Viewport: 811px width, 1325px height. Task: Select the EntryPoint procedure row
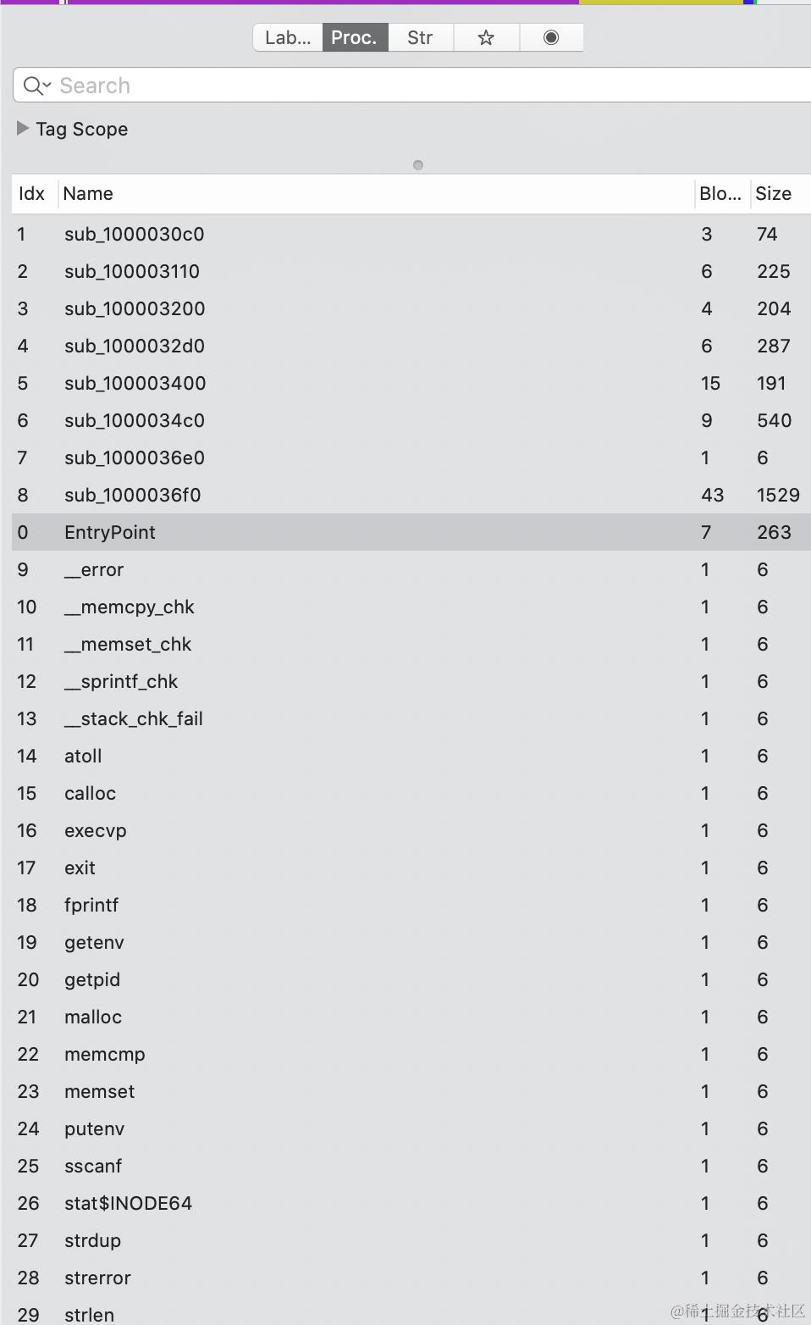[x=411, y=532]
